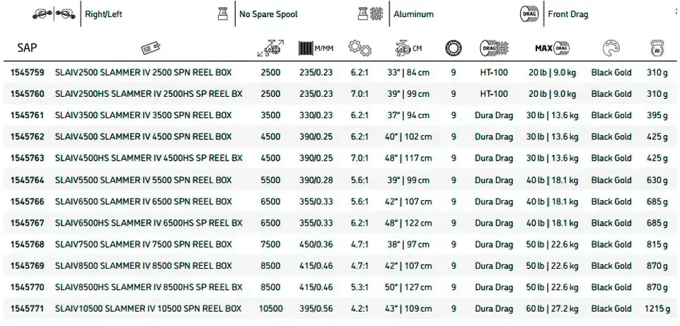Select SAP number 1545770
This screenshot has width=680, height=326.
pos(28,287)
